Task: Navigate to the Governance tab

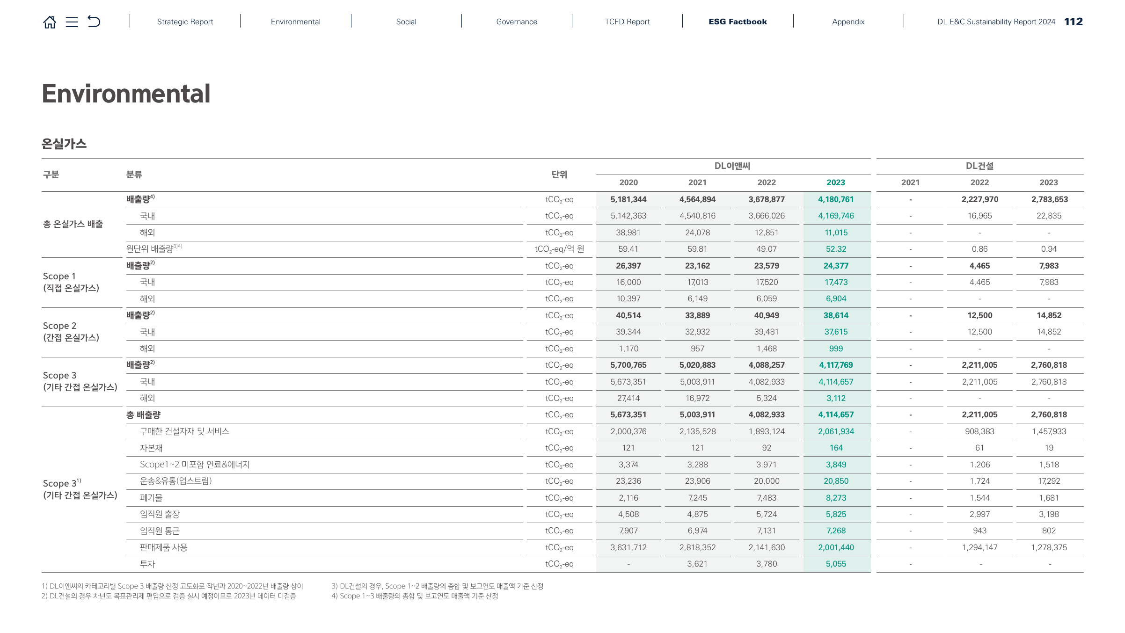Action: 517,22
